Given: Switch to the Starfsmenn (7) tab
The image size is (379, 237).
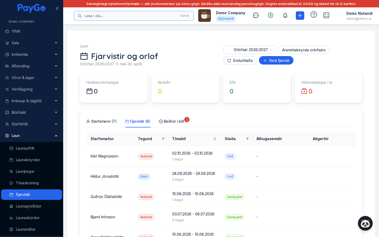Looking at the screenshot, I should (101, 121).
